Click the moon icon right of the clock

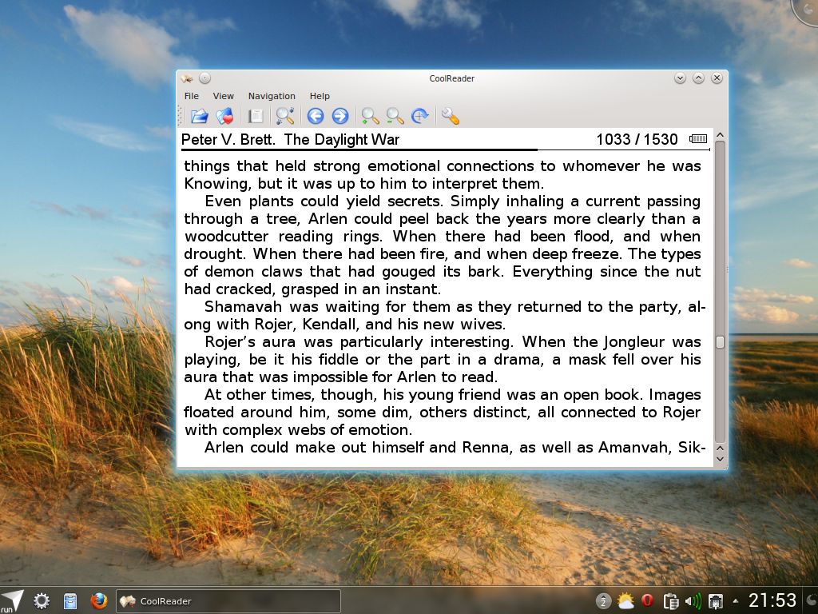coord(812,600)
